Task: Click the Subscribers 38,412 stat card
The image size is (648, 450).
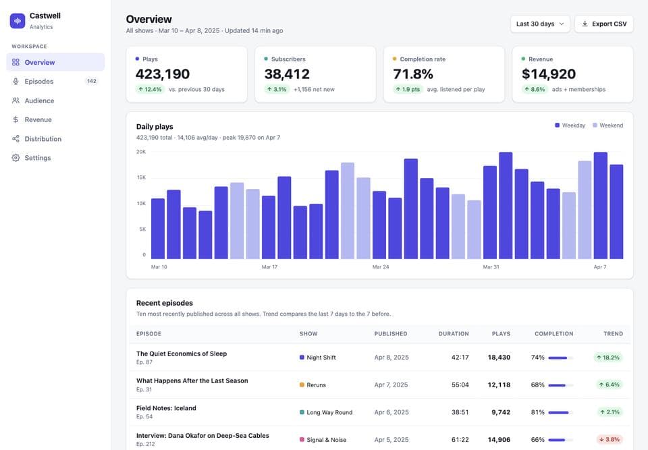Action: coord(315,74)
